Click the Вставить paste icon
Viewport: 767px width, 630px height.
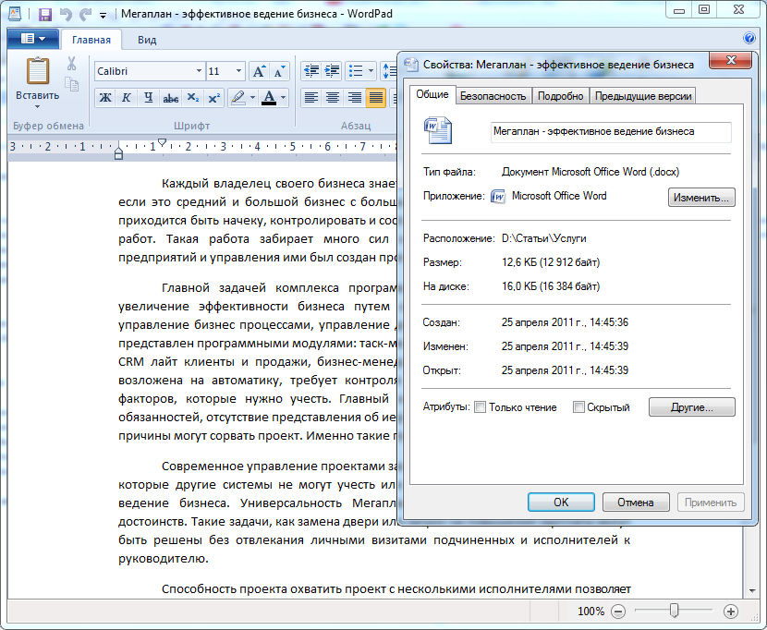pos(37,72)
